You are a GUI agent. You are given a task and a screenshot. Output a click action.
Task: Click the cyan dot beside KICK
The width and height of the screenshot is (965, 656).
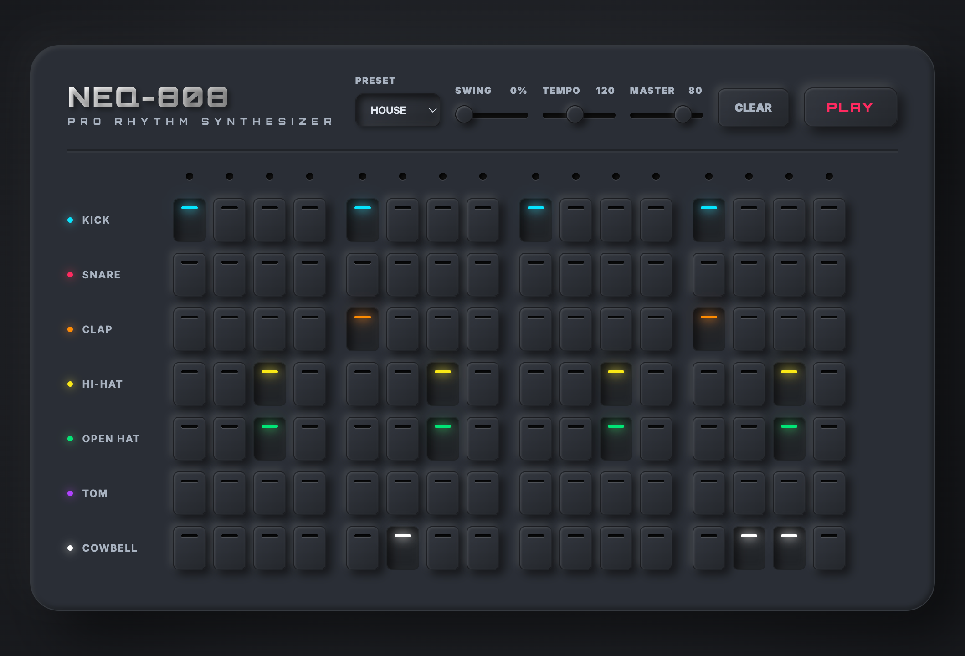70,220
